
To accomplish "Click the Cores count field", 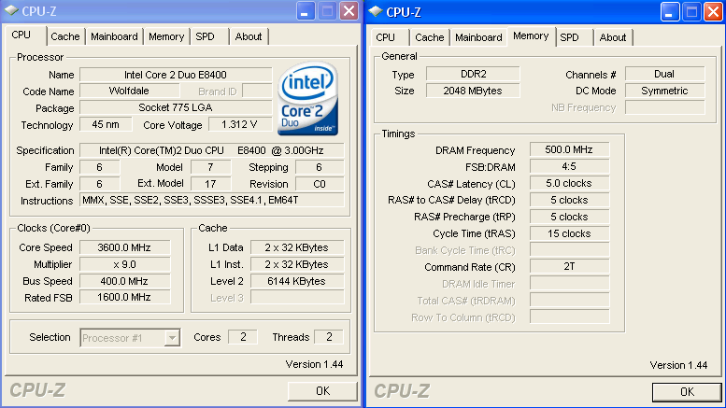I will click(x=243, y=337).
